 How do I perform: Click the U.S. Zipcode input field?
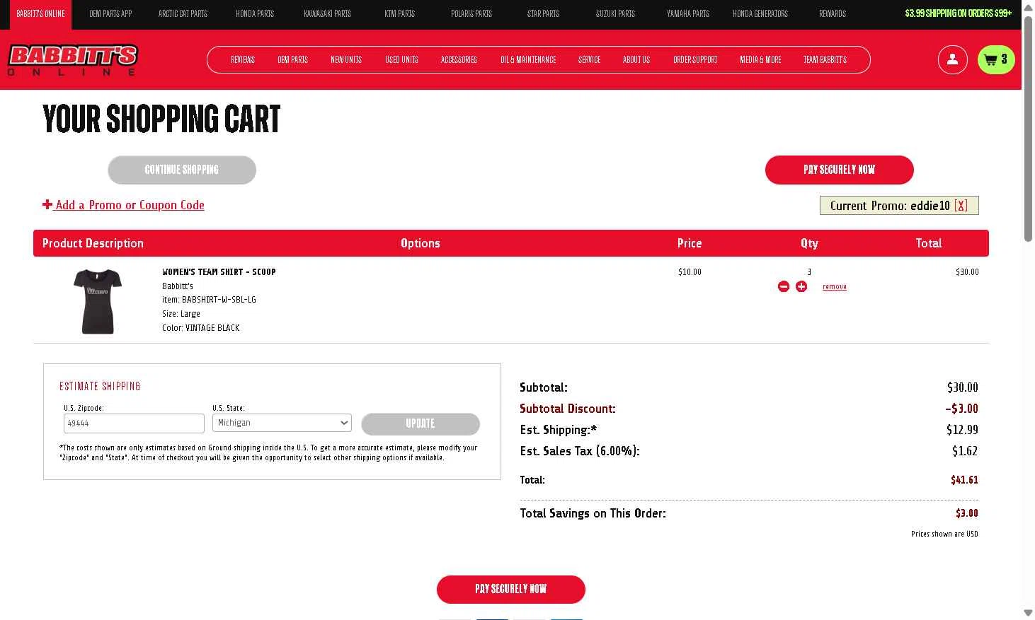click(x=134, y=423)
